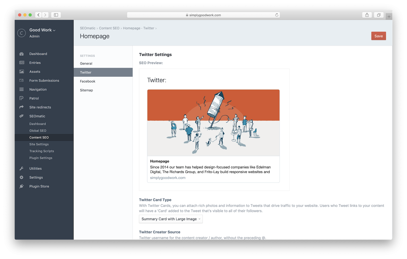407x259 pixels.
Task: Click the Assets image icon
Action: pos(22,72)
